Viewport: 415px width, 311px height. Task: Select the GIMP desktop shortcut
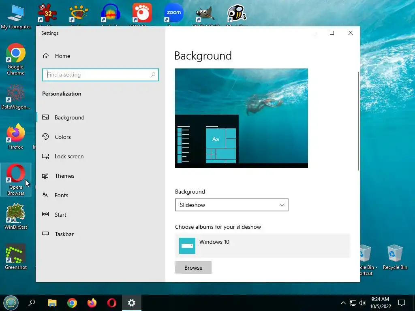pos(205,13)
